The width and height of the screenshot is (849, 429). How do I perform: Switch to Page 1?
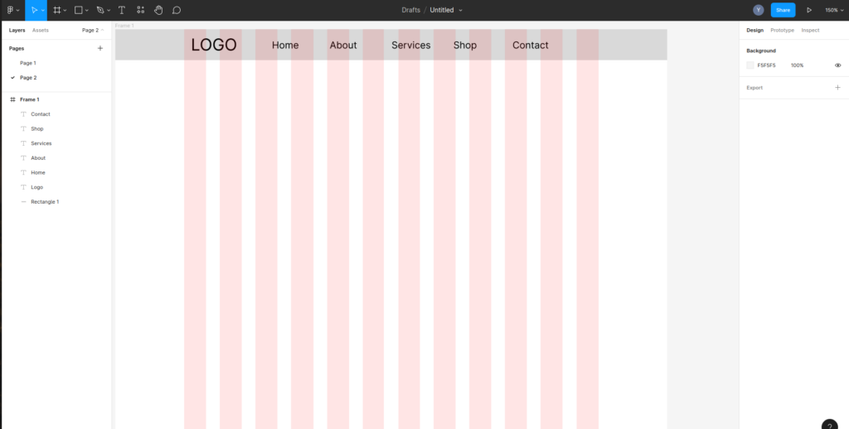(x=28, y=63)
